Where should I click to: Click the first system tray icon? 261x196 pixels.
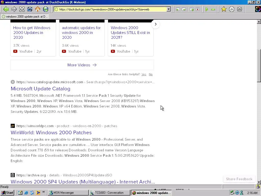[232, 193]
